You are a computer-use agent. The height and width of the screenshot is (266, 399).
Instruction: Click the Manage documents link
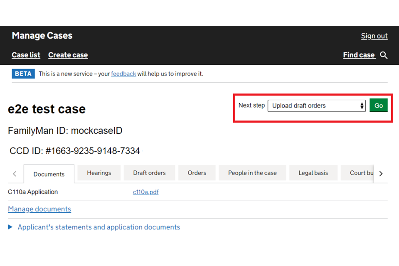pos(39,209)
